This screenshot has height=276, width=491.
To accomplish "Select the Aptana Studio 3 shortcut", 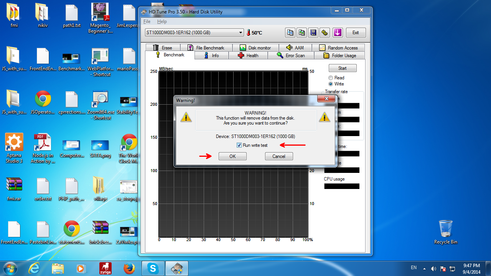I will tap(14, 149).
